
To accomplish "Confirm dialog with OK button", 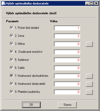I will point(31,105).
